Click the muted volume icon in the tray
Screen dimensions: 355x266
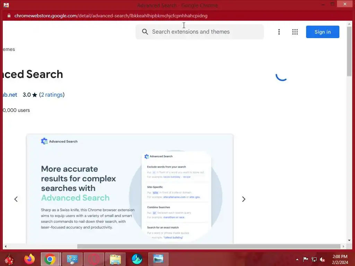322,259
